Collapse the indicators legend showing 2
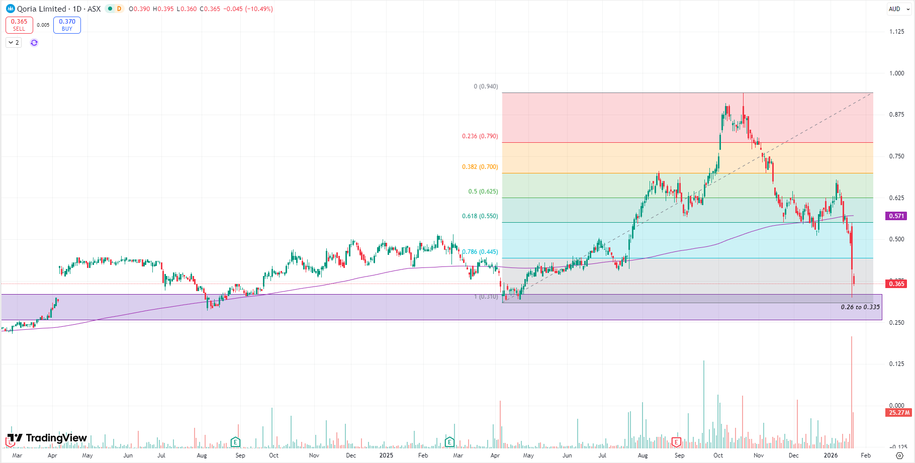 tap(14, 43)
